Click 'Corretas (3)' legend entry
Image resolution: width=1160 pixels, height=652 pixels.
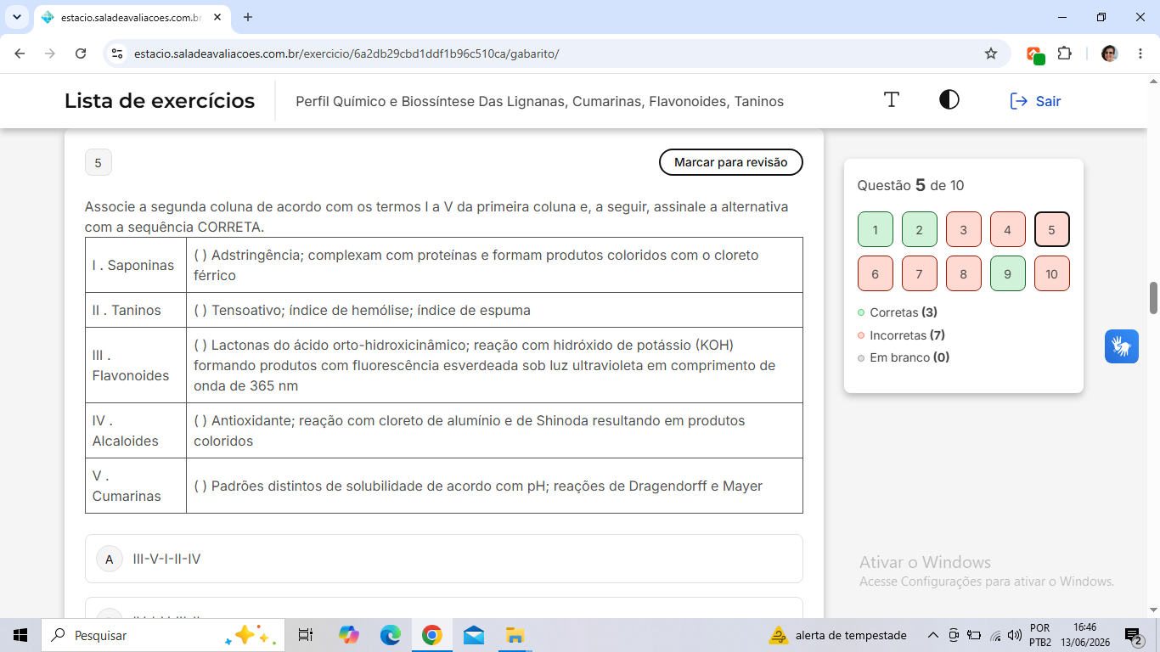pos(898,312)
